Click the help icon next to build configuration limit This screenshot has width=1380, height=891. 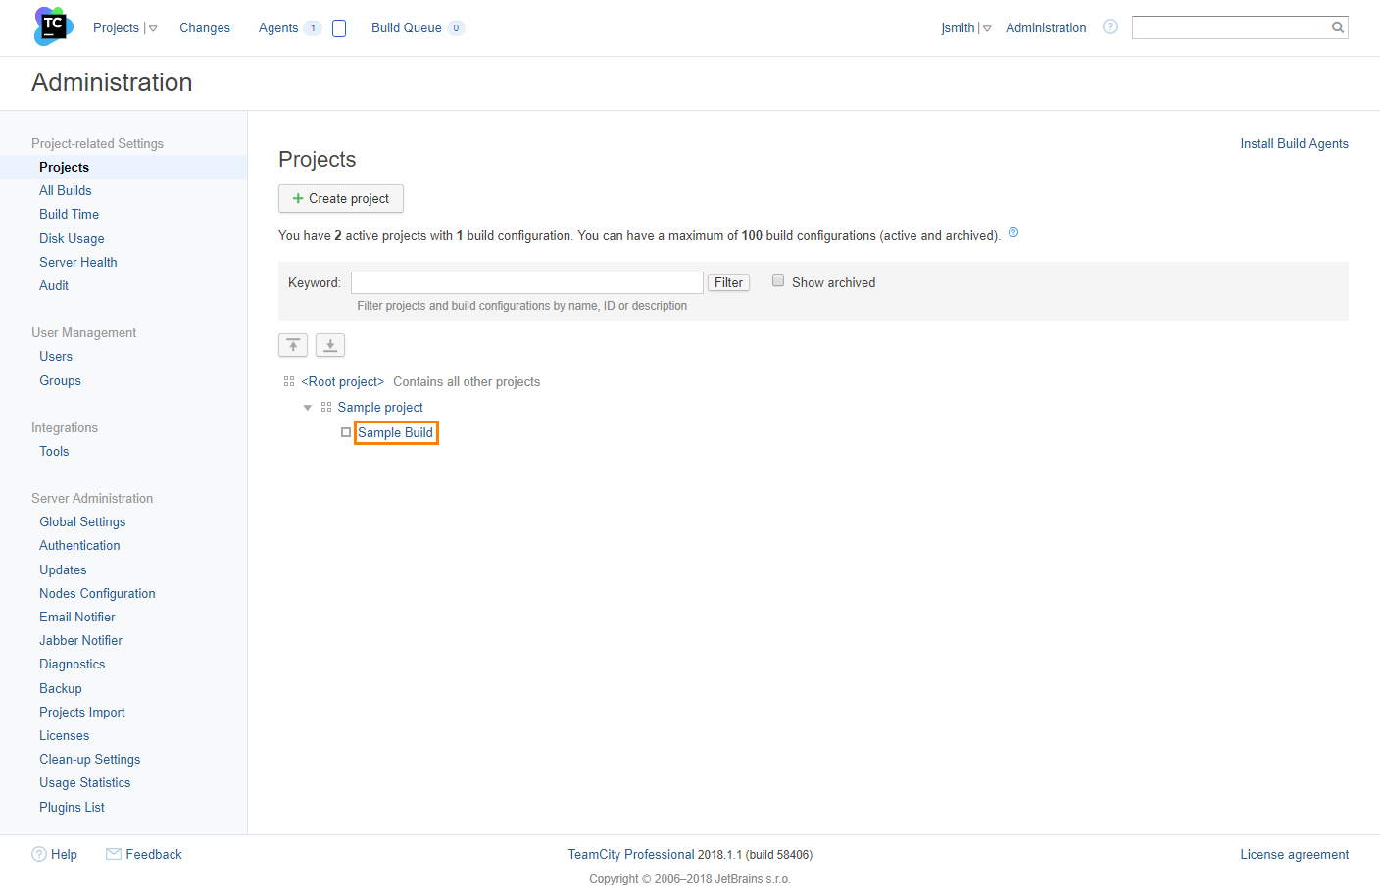tap(1013, 232)
